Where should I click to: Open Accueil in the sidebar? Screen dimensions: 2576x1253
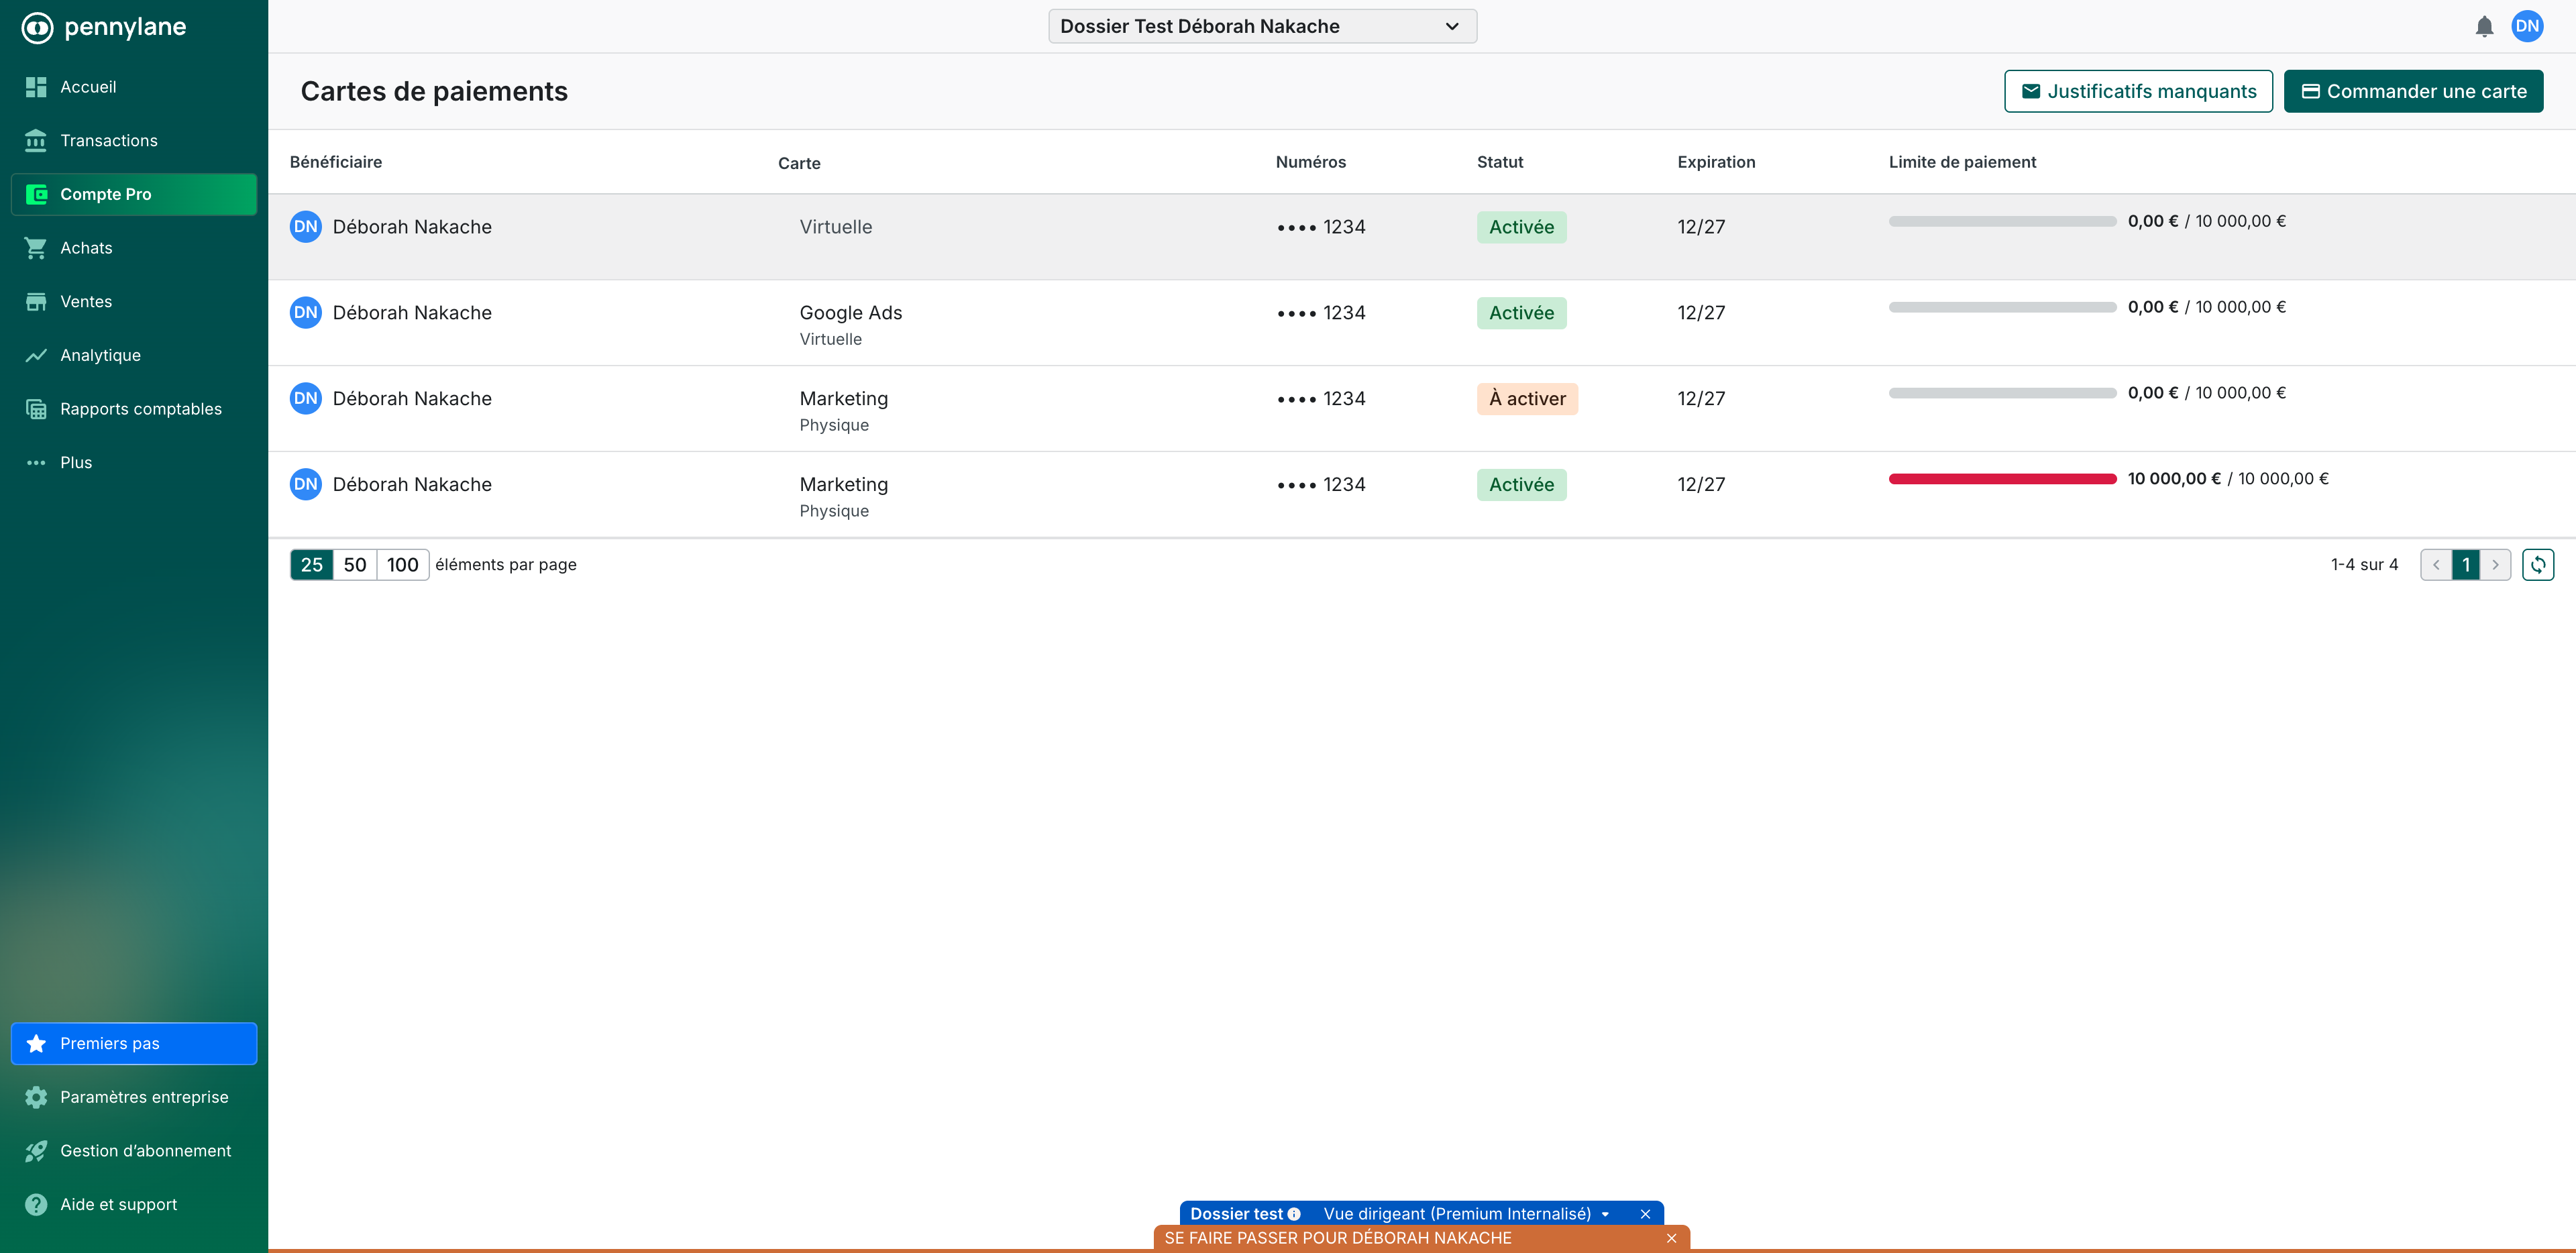point(134,87)
